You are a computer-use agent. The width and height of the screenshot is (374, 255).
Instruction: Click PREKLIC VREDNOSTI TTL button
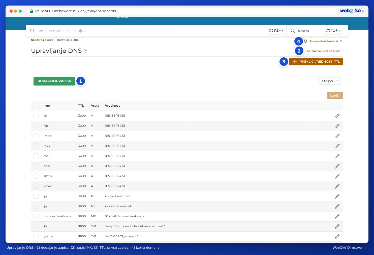tap(316, 62)
